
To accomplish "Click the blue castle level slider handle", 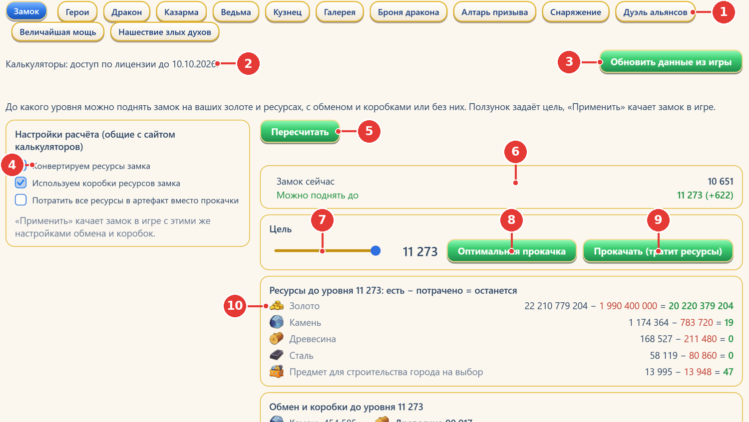I will [375, 251].
